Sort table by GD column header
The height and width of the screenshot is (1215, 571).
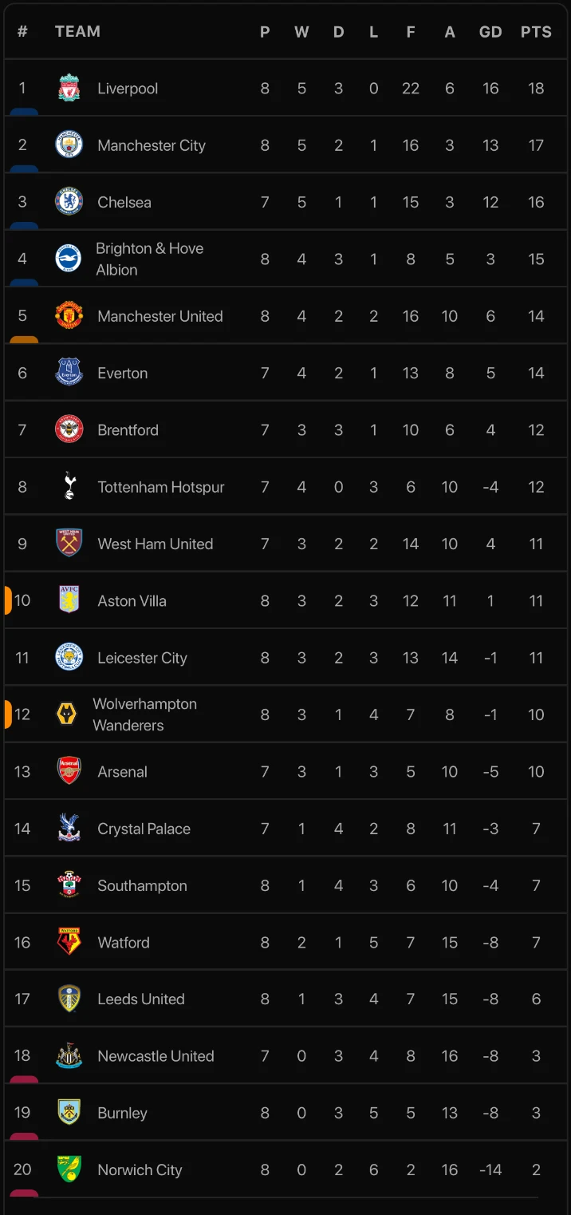tap(490, 32)
